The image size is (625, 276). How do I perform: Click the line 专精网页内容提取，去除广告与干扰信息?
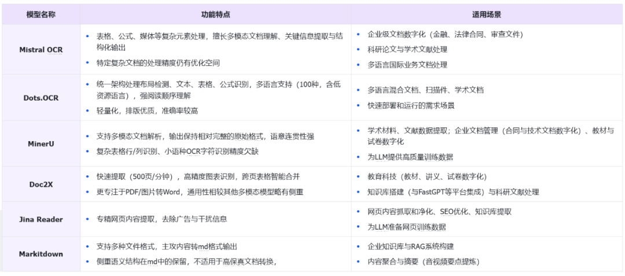(x=162, y=219)
